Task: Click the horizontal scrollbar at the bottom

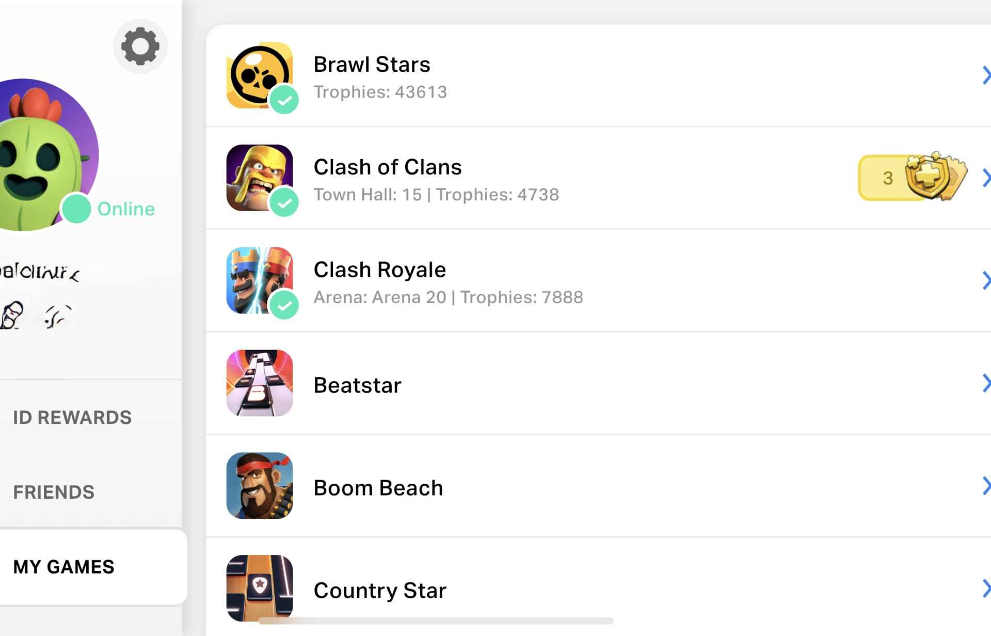Action: (435, 621)
